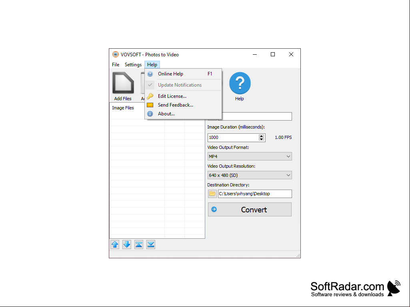
Task: Click the Image Files column header
Action: (x=123, y=108)
